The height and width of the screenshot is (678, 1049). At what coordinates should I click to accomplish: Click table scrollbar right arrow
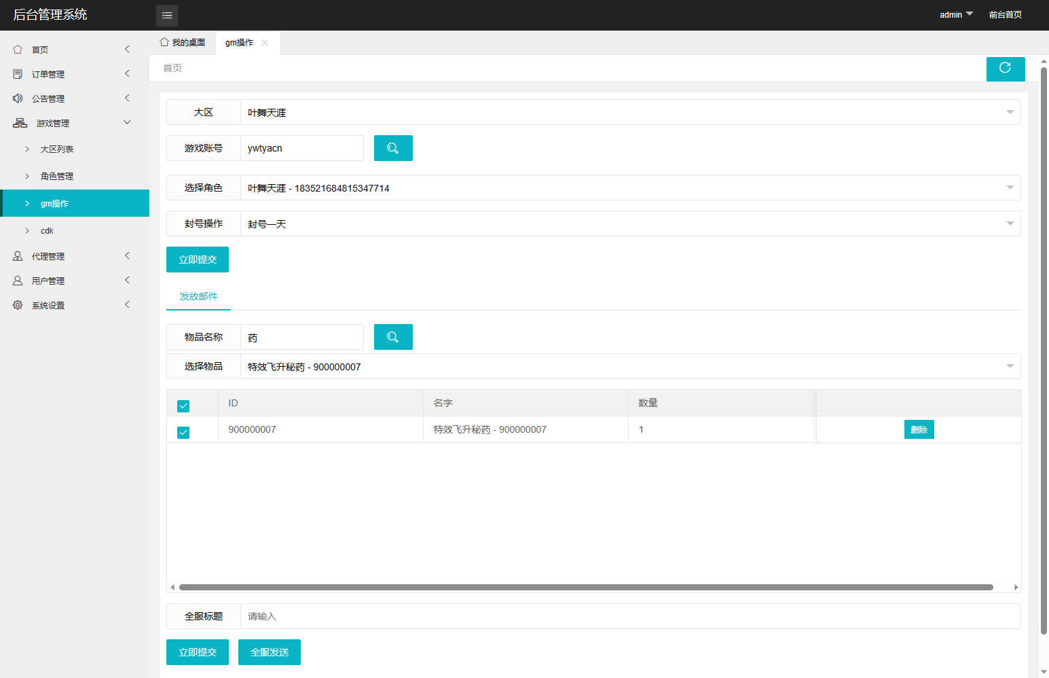[1016, 587]
